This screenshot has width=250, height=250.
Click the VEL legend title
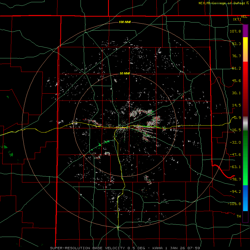tap(244, 17)
